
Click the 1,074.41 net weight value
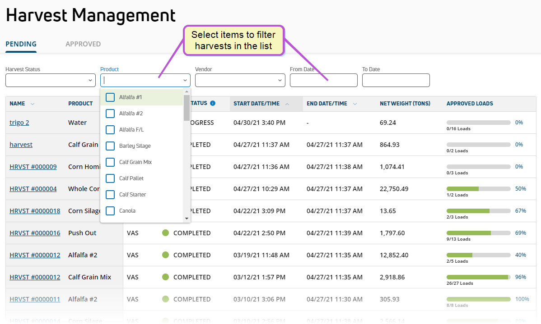(392, 167)
